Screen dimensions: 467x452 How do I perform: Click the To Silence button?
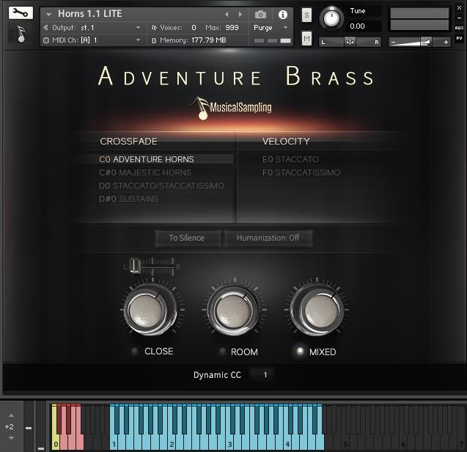187,238
